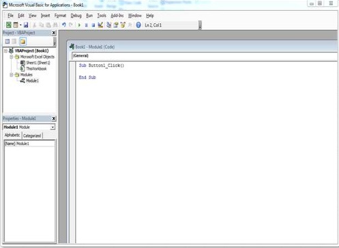Click View Code icon in Project panel
This screenshot has width=339, height=248.
8,42
